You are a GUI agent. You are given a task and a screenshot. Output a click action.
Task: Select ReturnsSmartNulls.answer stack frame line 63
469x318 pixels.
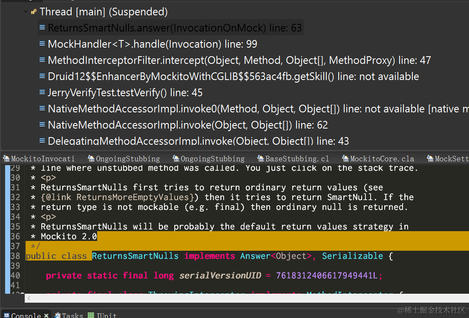[170, 28]
